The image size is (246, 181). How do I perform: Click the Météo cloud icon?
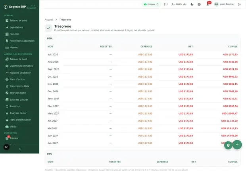tap(7, 126)
